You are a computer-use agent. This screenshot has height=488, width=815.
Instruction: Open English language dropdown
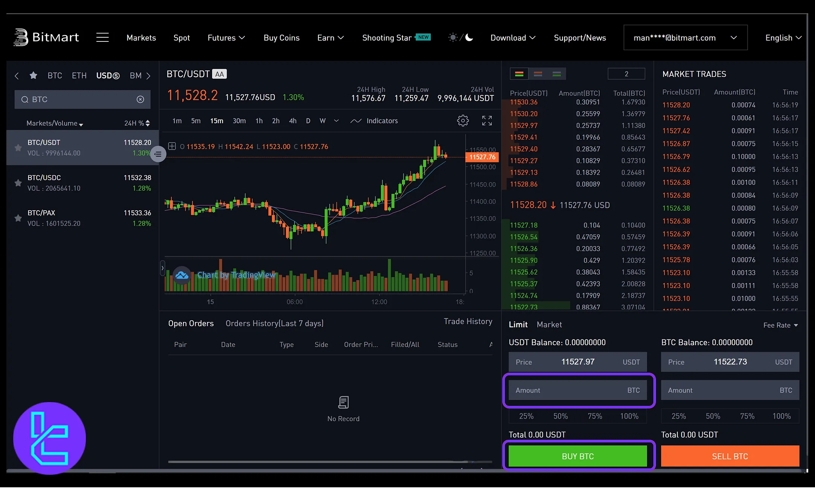[783, 38]
